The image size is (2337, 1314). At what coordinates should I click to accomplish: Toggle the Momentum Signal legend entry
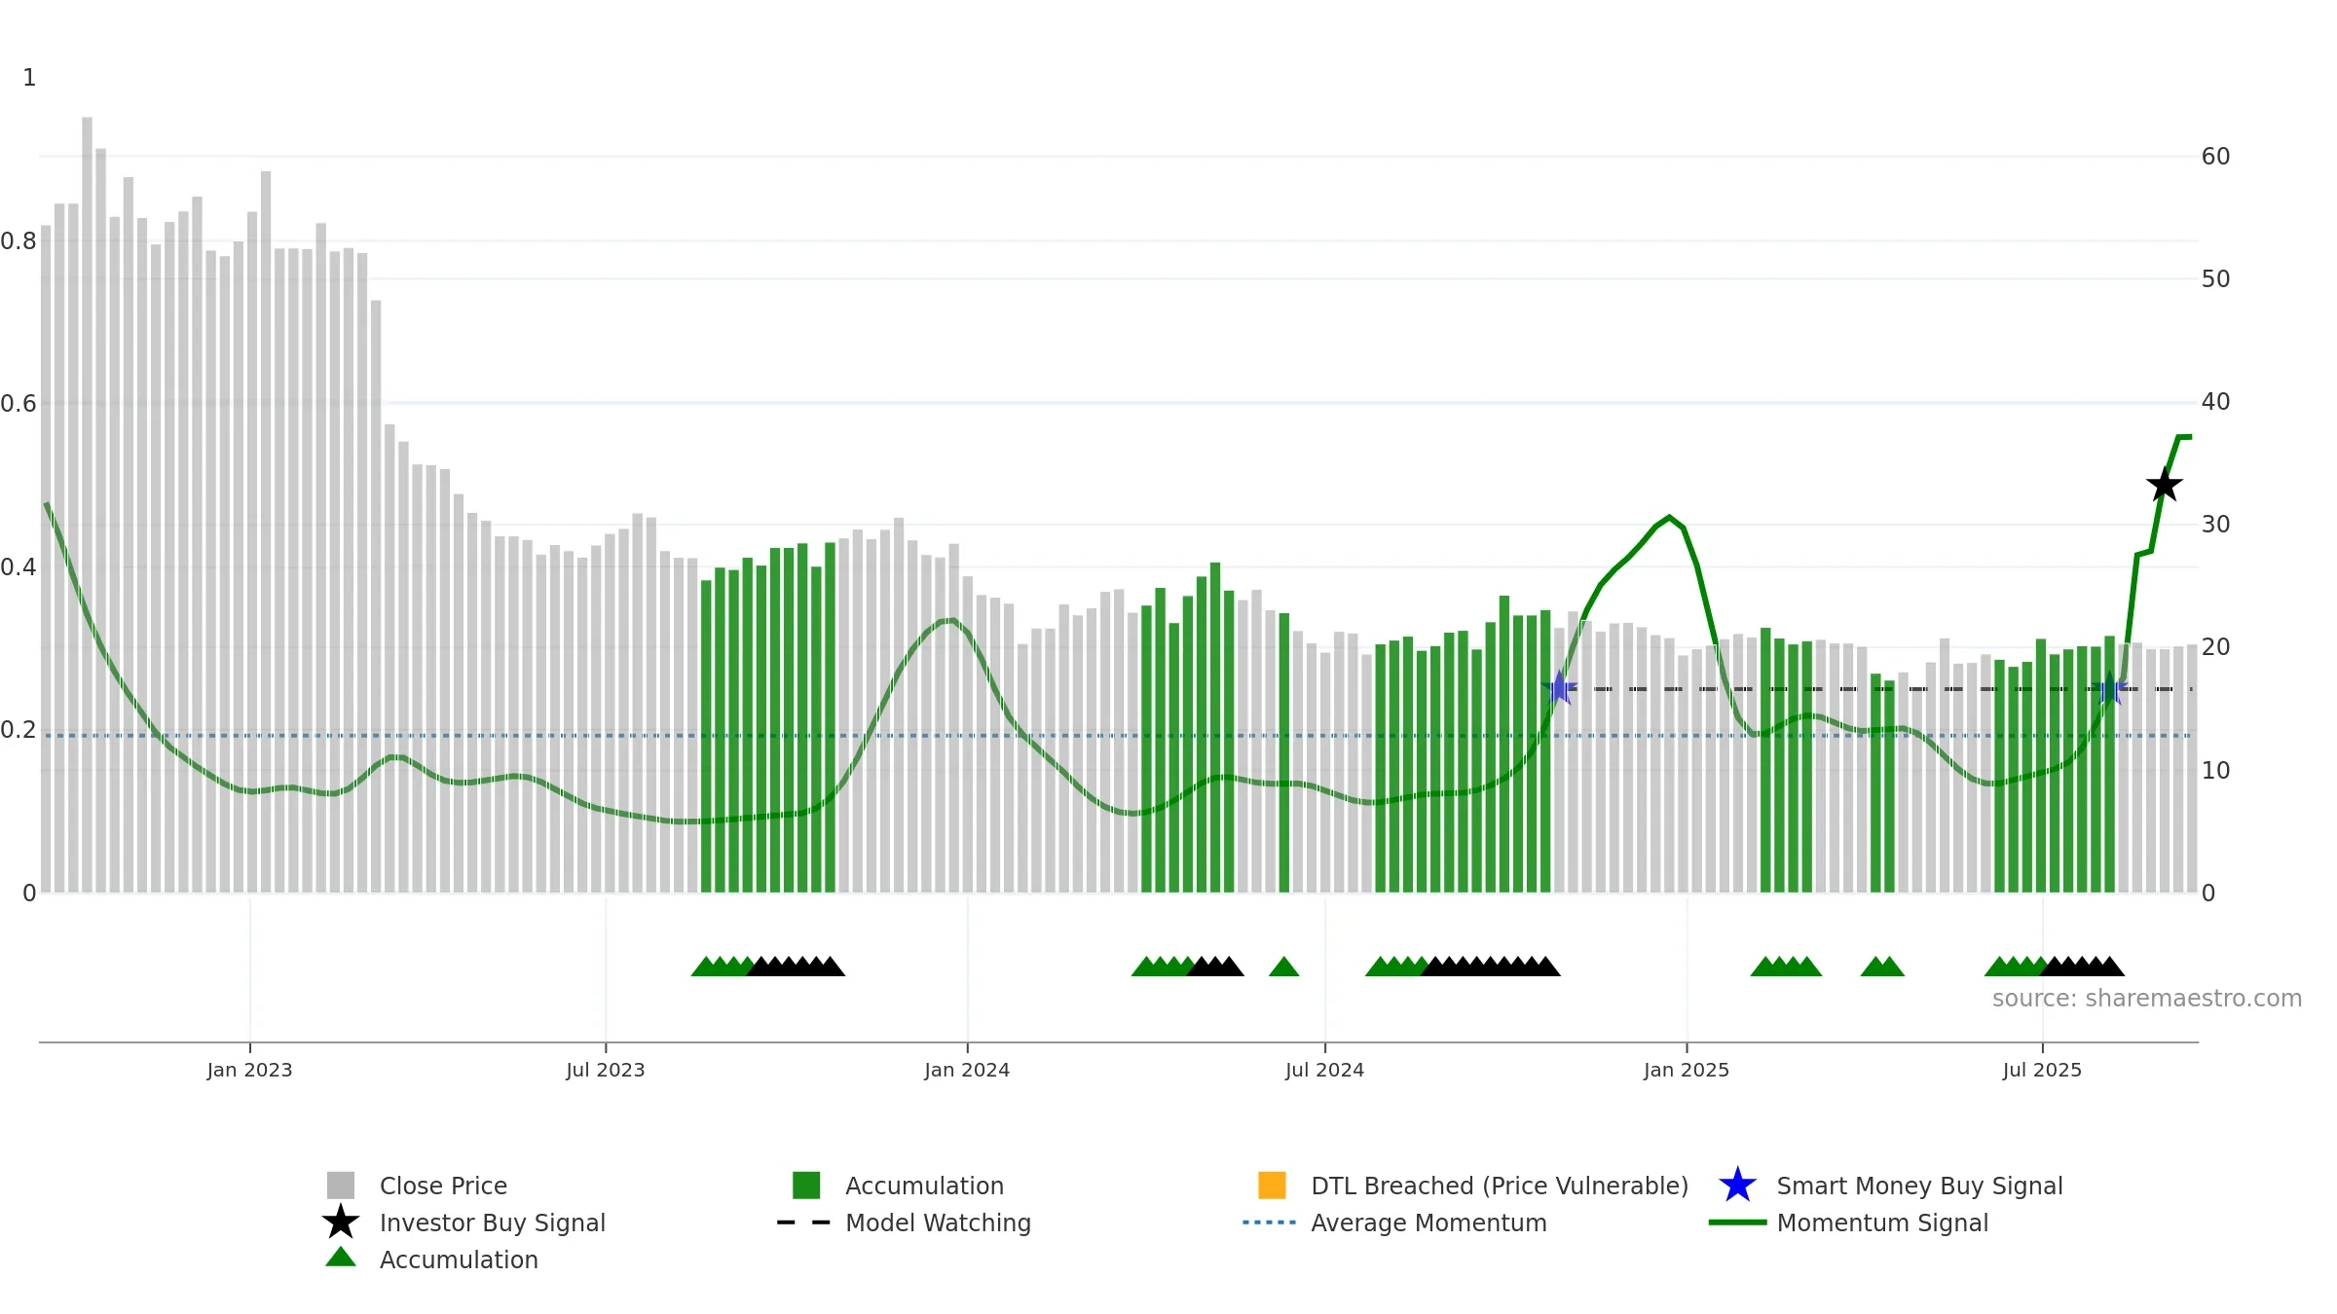(x=1848, y=1223)
